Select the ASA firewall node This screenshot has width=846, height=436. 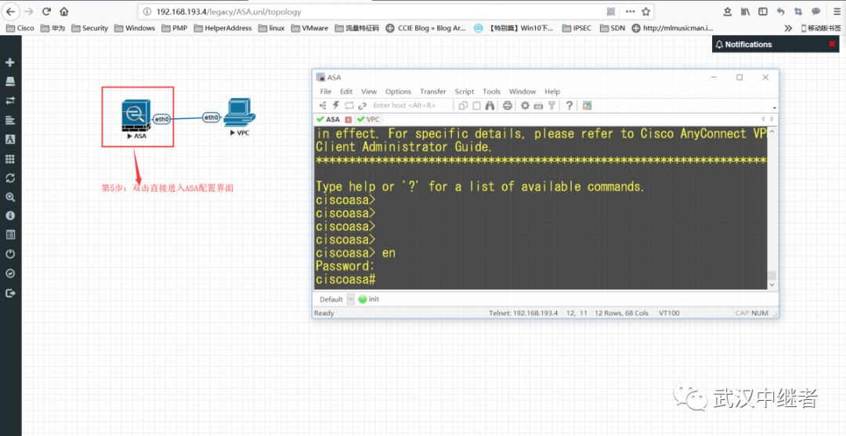coord(136,117)
